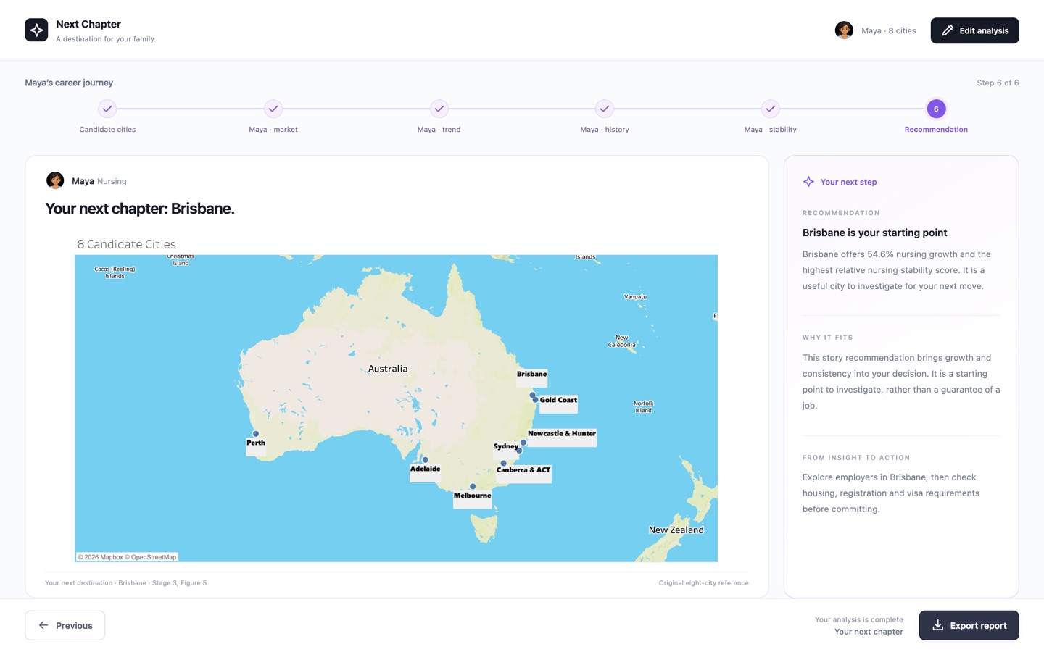Click 'Brisbane is your starting point' heading
This screenshot has width=1044, height=652.
(x=874, y=233)
